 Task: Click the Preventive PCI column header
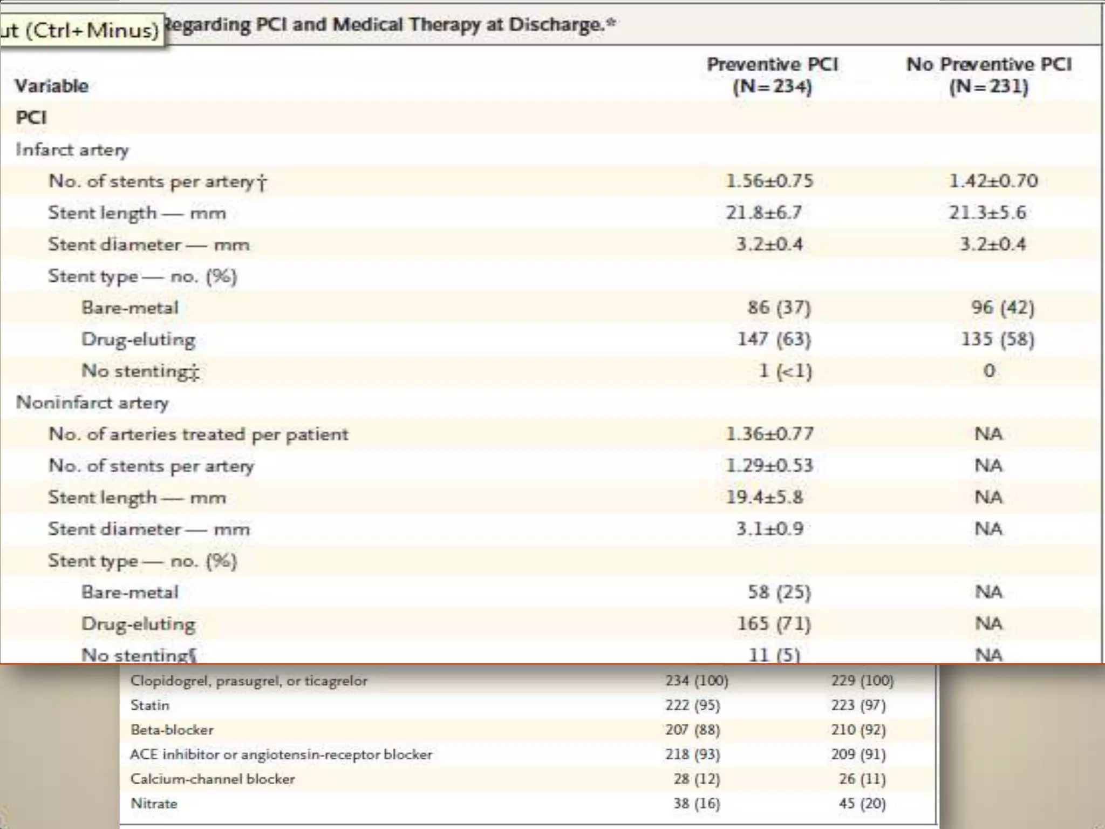pyautogui.click(x=772, y=75)
